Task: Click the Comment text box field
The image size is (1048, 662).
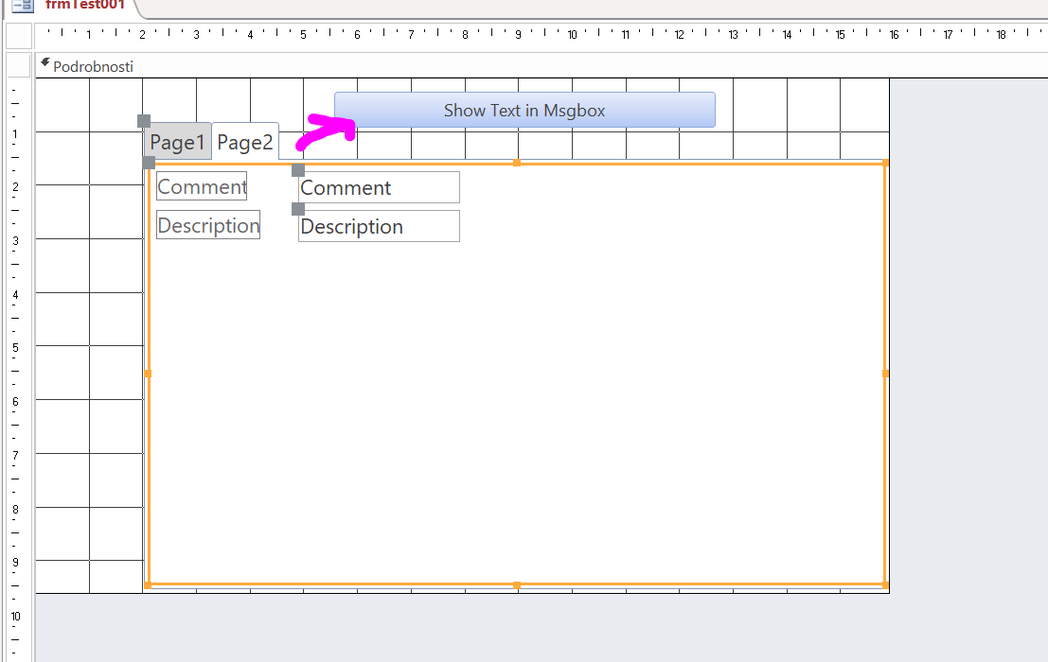Action: [379, 187]
